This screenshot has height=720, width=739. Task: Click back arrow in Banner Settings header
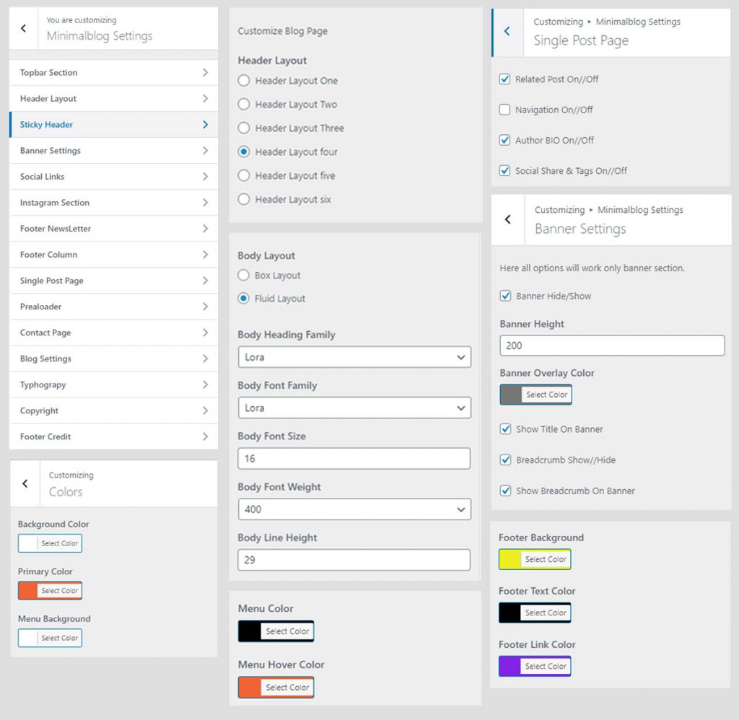(x=507, y=219)
